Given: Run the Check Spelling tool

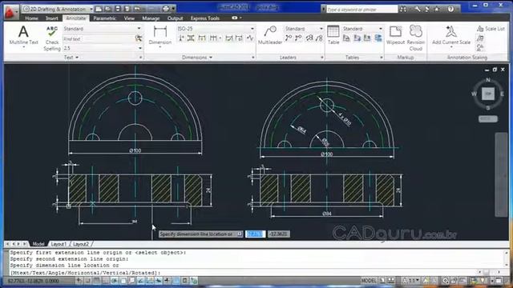Looking at the screenshot, I should tap(52, 38).
